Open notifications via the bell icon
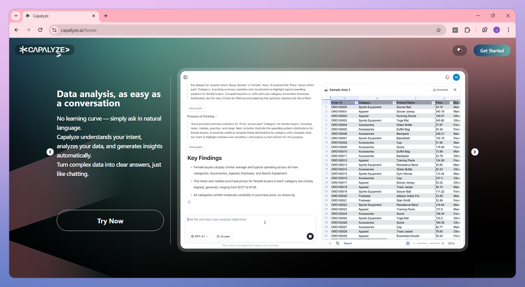Viewport: 525px width, 287px height. [447, 76]
